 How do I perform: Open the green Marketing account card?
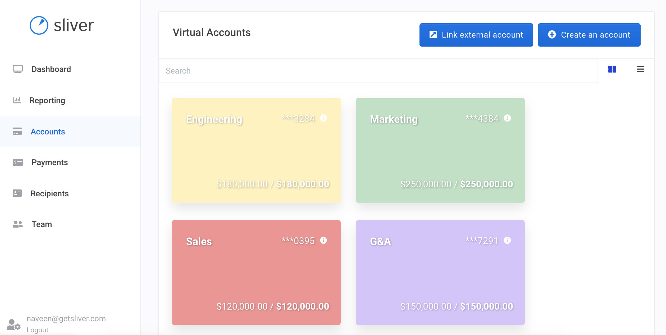[x=440, y=150]
